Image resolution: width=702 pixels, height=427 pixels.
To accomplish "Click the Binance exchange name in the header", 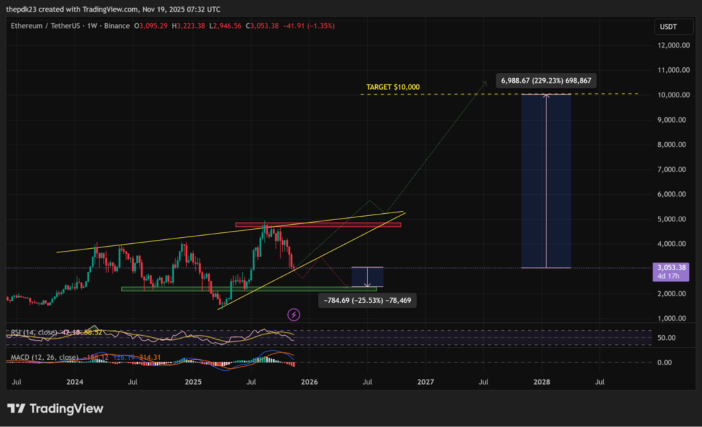I will [x=119, y=26].
